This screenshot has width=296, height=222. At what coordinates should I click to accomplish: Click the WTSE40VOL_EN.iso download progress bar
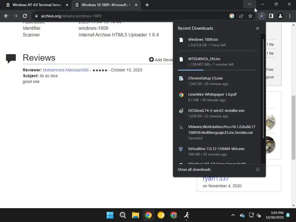tap(217, 70)
